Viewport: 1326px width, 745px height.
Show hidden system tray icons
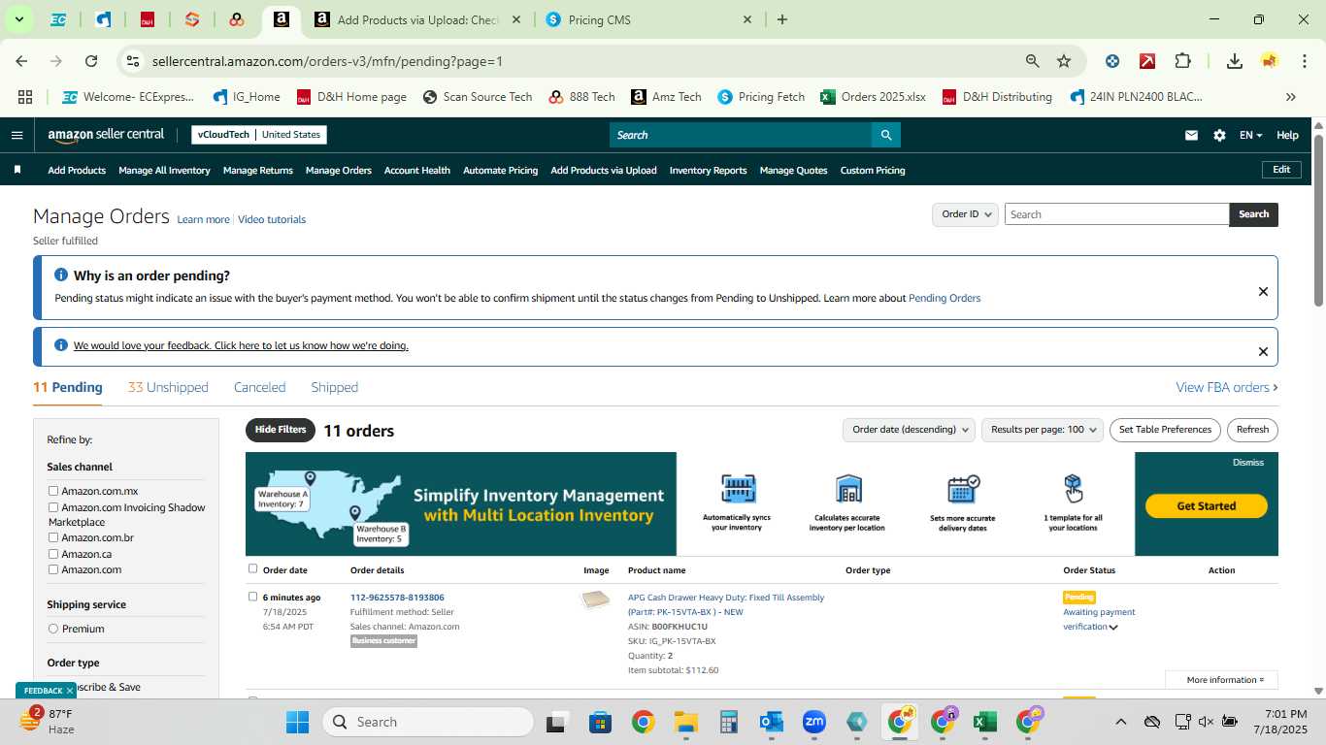pyautogui.click(x=1120, y=722)
